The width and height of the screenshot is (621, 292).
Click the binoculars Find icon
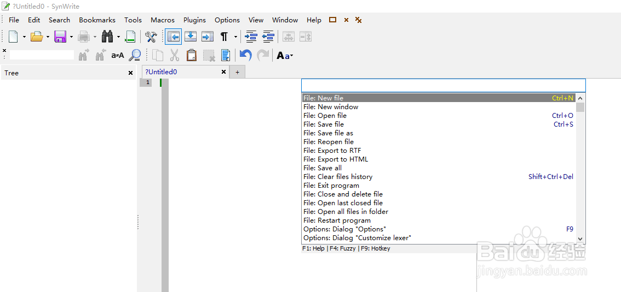coord(107,37)
